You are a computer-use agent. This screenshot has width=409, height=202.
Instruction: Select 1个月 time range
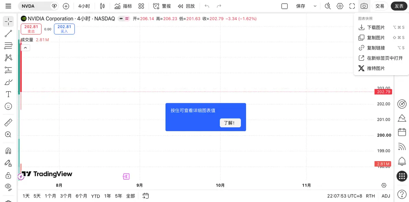pos(50,196)
